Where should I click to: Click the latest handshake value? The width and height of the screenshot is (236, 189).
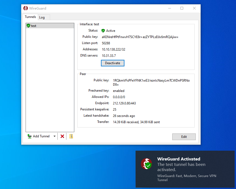124,116
